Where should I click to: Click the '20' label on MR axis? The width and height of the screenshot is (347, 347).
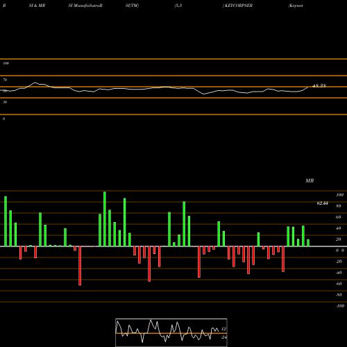pos(339,239)
